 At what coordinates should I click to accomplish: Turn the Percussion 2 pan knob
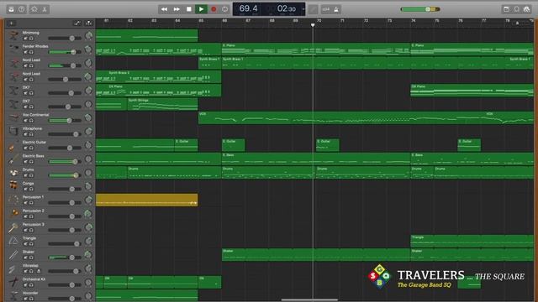pos(88,214)
